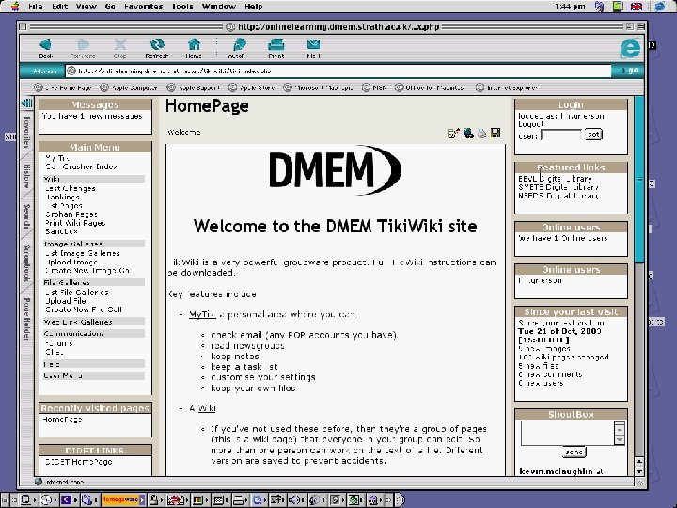
Task: Click the ShoutBox text area scroll-down arrow
Action: pyautogui.click(x=620, y=439)
